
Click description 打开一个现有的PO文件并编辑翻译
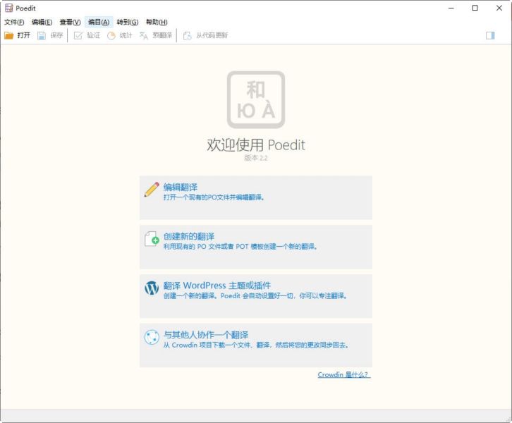pos(214,197)
